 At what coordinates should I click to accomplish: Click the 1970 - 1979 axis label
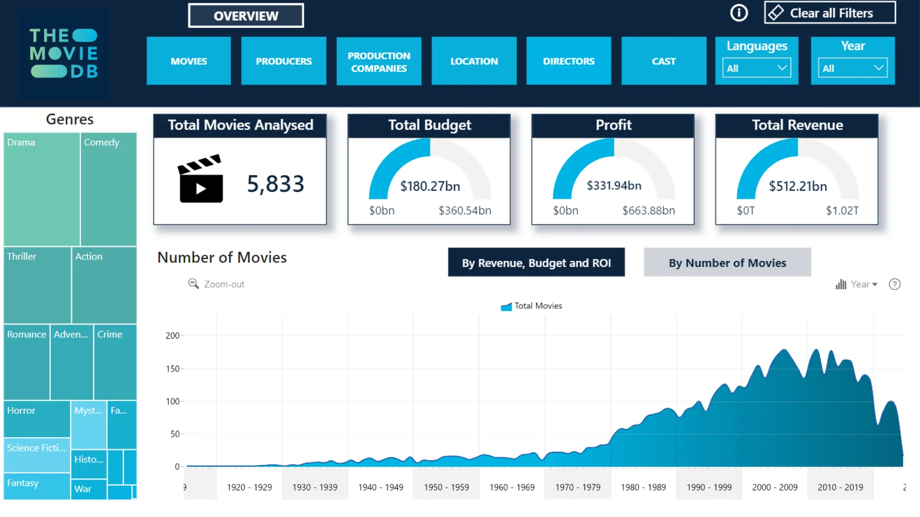(577, 487)
